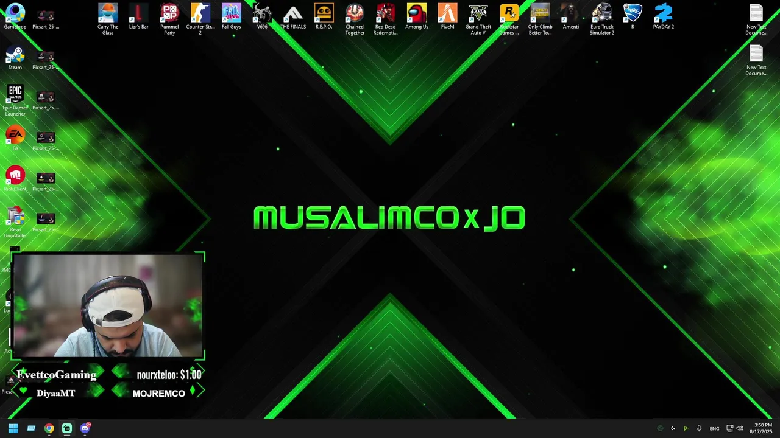780x438 pixels.
Task: Select the Amenti game icon
Action: [x=571, y=16]
